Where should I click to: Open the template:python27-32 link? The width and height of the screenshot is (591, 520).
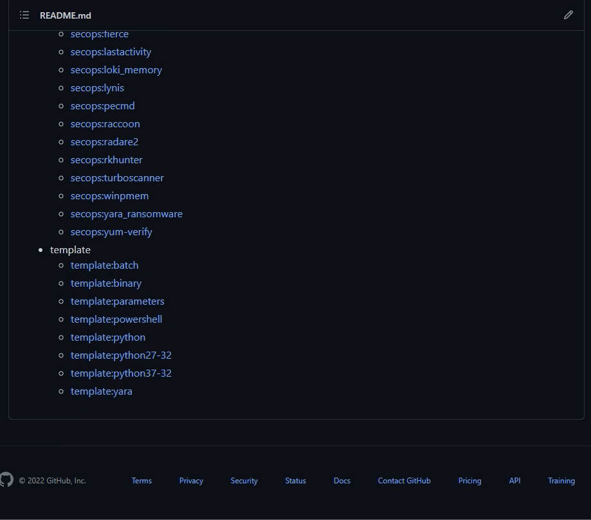pos(121,355)
